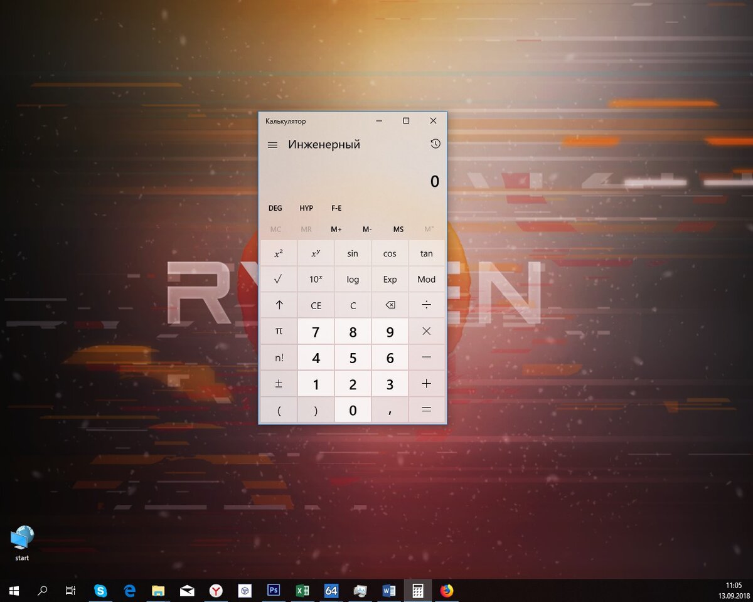Open the Windows Start menu
The width and height of the screenshot is (753, 602).
(14, 590)
